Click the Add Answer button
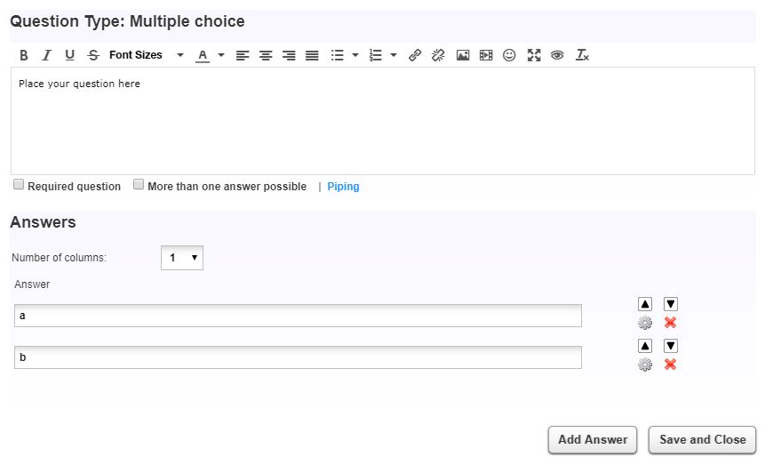 593,439
